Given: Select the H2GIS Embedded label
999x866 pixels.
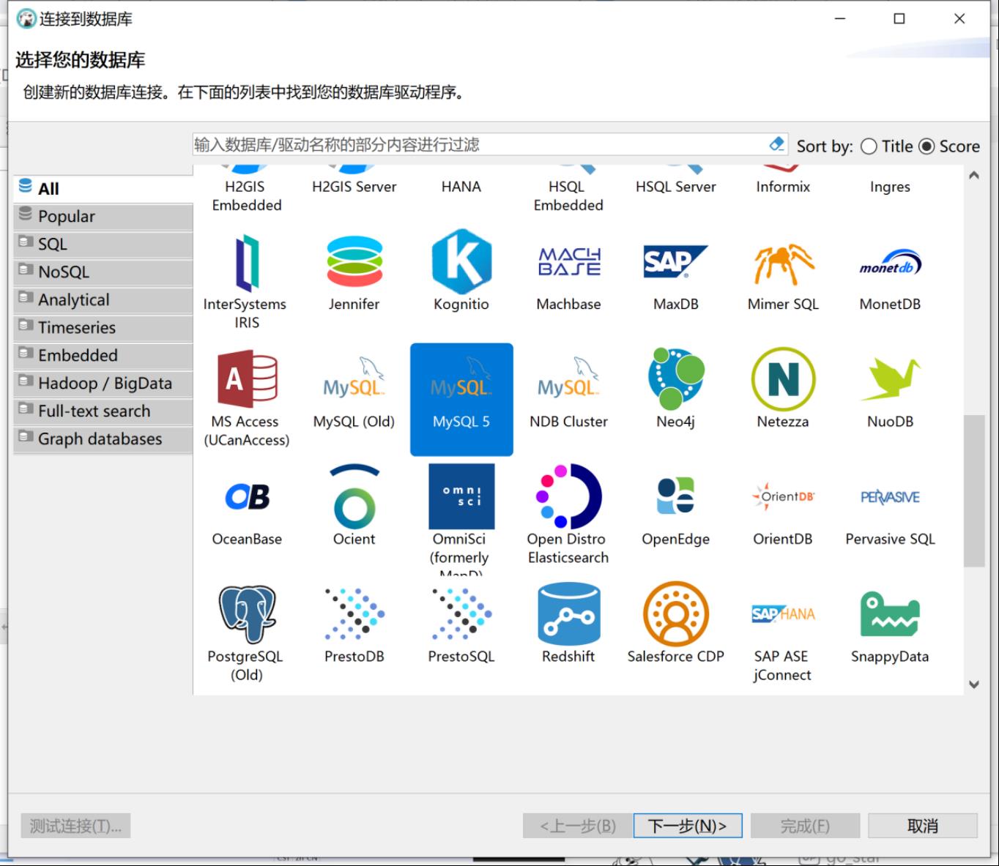Looking at the screenshot, I should pyautogui.click(x=247, y=196).
